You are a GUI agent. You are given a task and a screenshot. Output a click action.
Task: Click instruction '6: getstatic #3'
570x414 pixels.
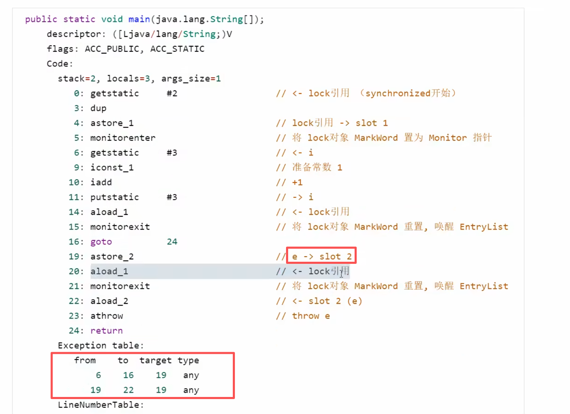coord(125,153)
